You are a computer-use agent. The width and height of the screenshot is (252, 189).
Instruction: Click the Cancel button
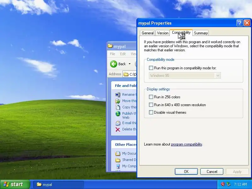(x=212, y=172)
